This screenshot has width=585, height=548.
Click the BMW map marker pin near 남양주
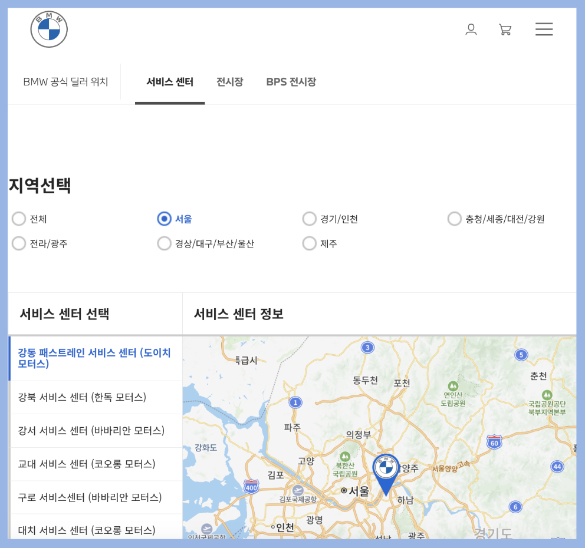[386, 468]
